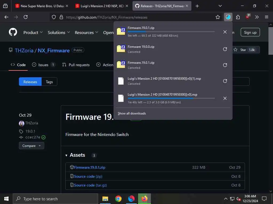This screenshot has height=204, width=273.
Task: Star the NX_Firmware repository
Action: [x=246, y=50]
